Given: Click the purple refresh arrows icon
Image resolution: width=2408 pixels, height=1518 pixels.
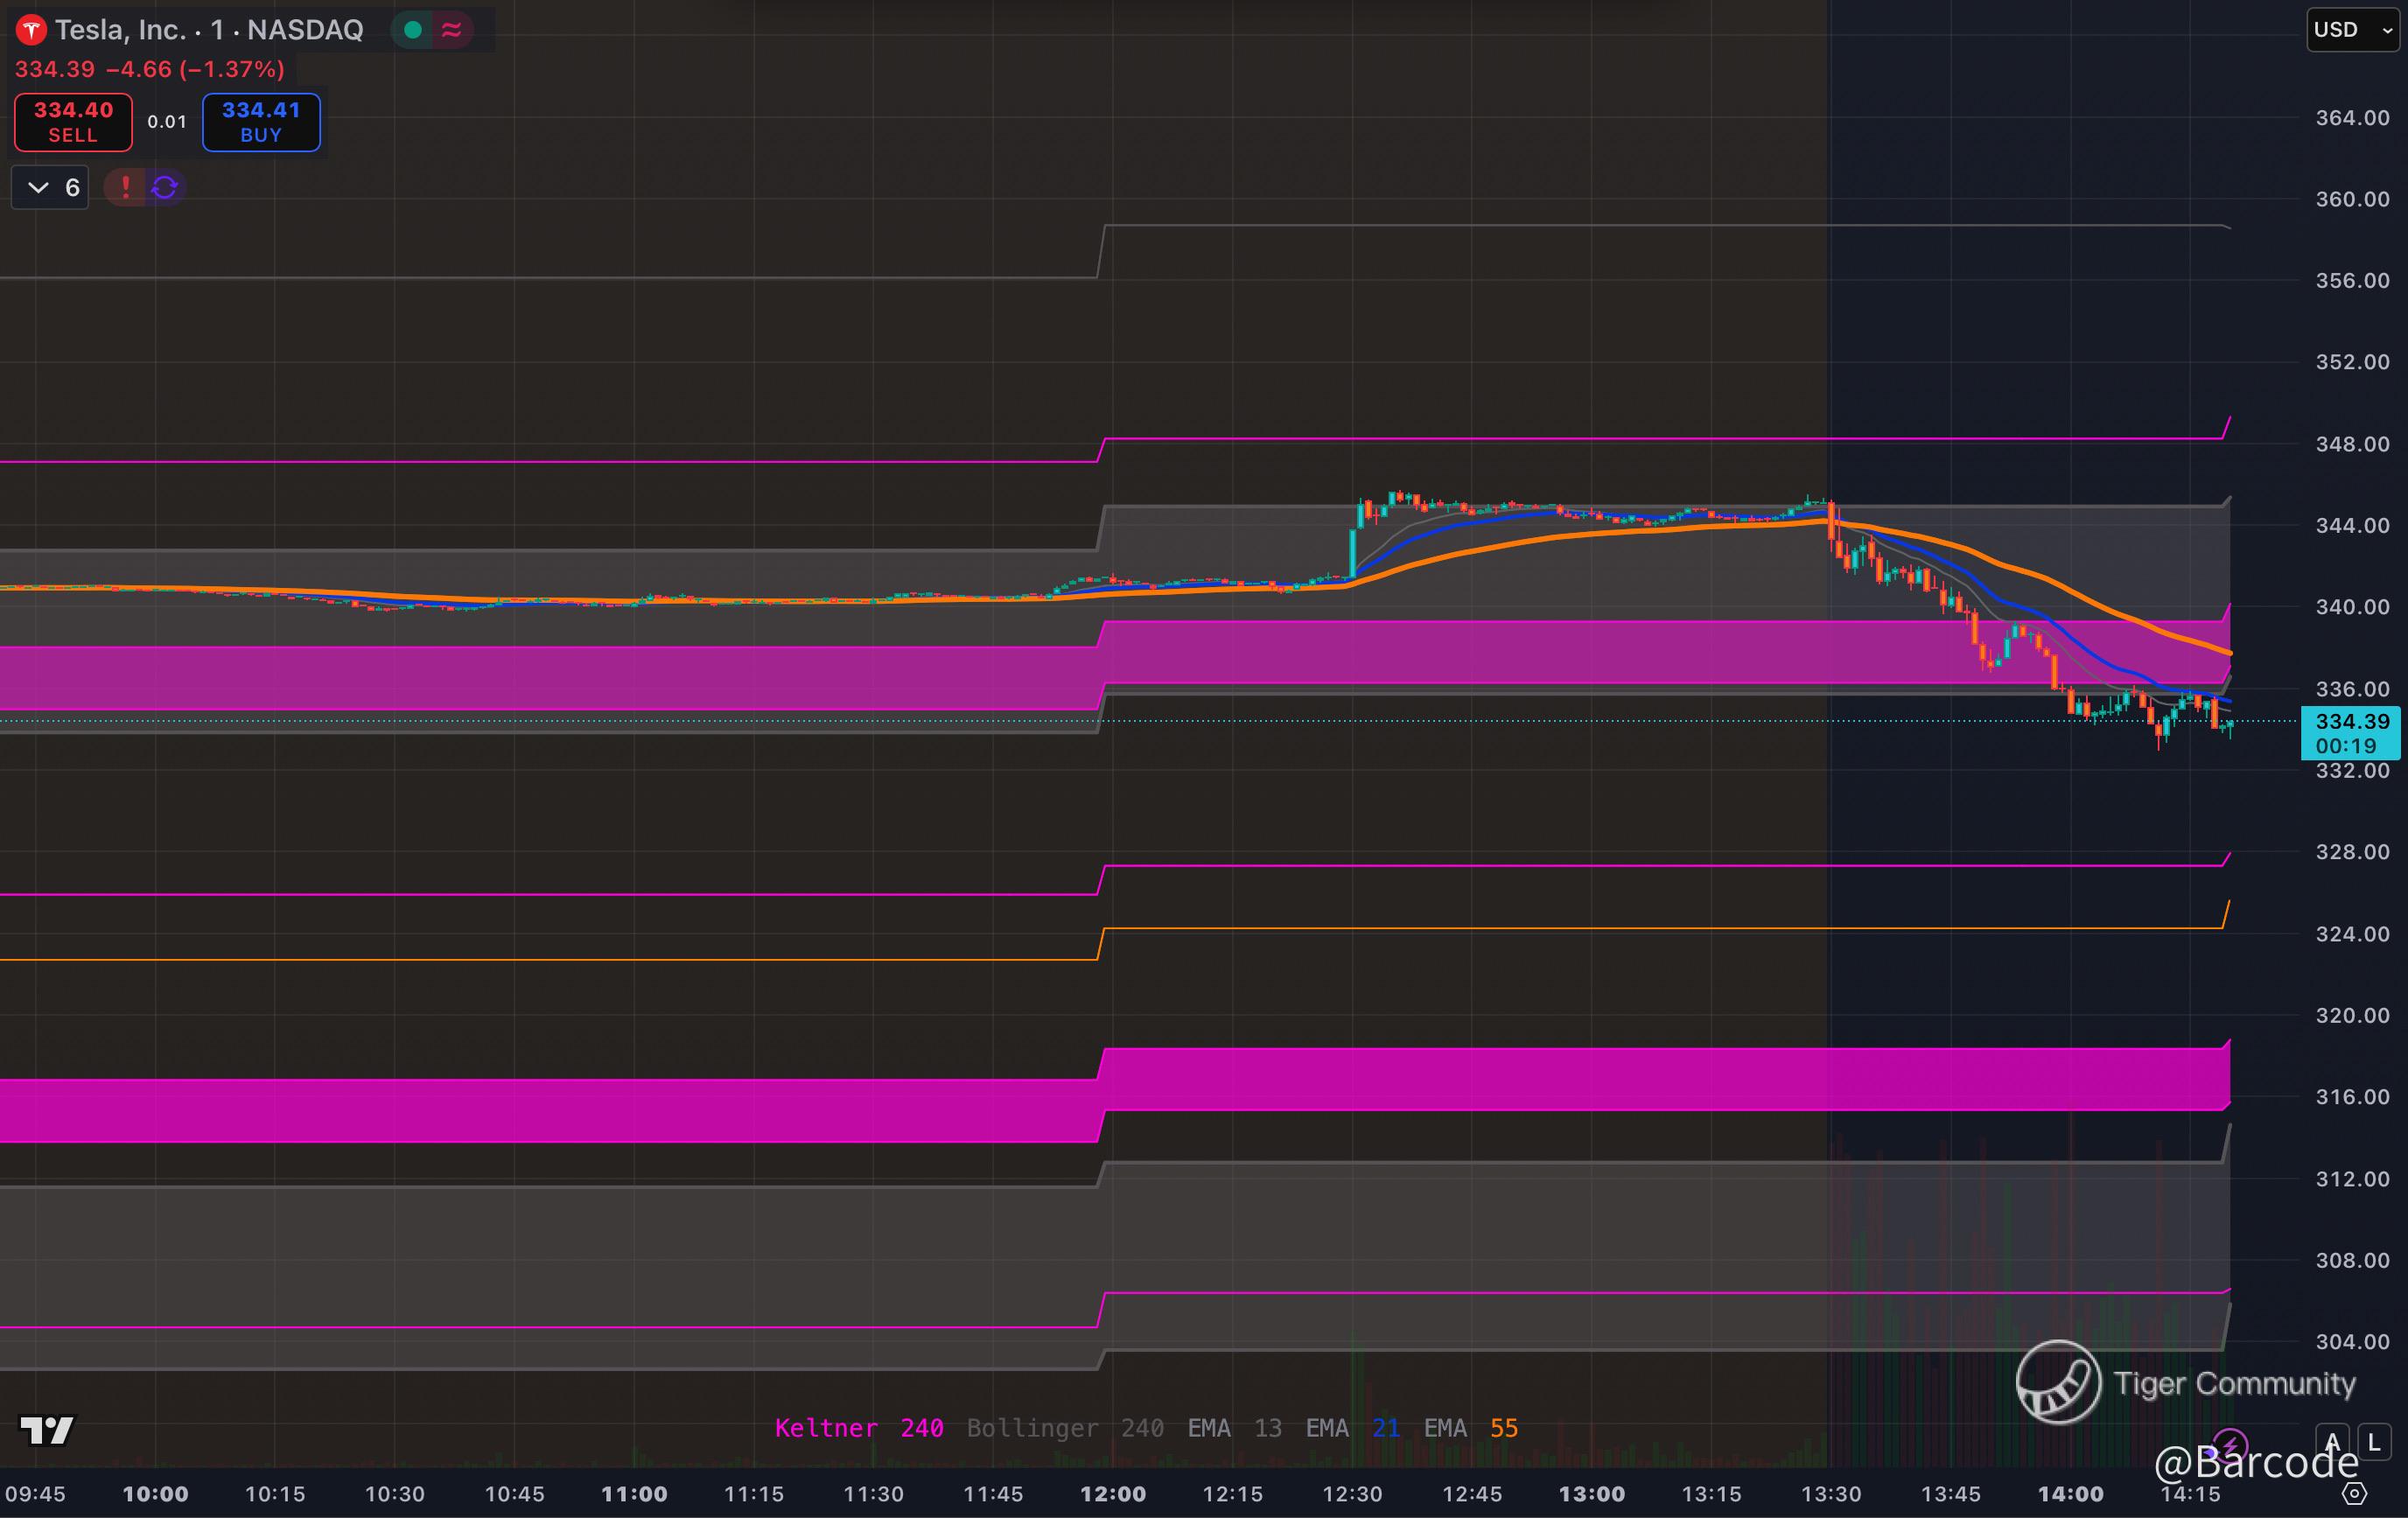Looking at the screenshot, I should [x=165, y=187].
